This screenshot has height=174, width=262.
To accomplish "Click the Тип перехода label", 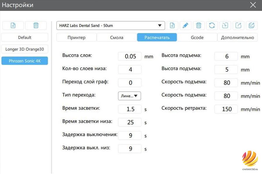I will coord(79,95).
